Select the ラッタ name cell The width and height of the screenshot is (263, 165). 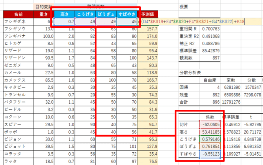[x=18, y=161]
